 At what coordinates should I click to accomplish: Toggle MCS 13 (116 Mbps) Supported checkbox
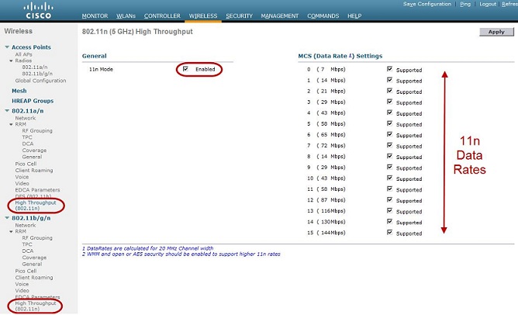click(389, 210)
